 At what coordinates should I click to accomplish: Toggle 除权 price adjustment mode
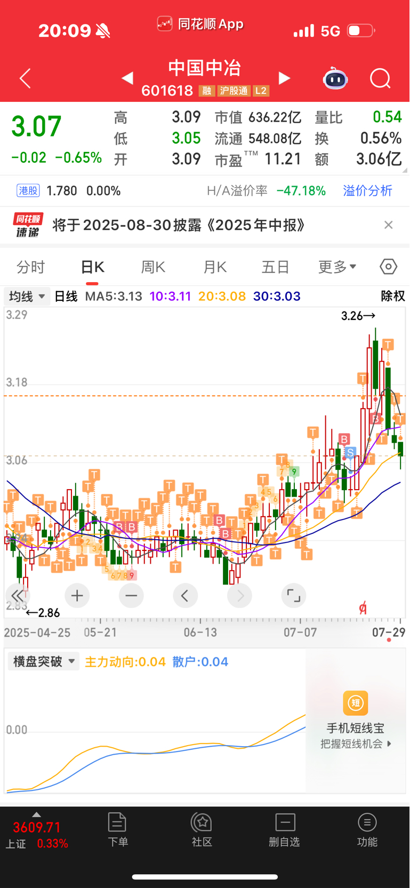(393, 296)
